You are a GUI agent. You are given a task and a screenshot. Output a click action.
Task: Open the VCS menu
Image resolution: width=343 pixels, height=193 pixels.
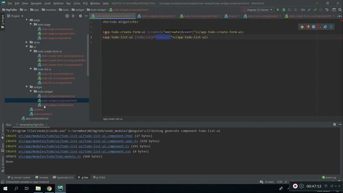(x=85, y=4)
